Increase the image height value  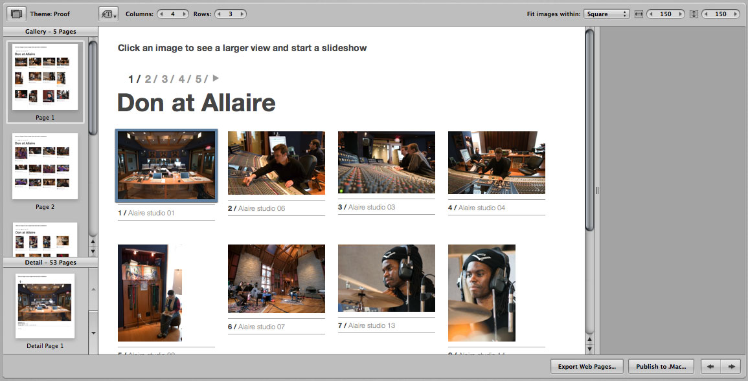pos(736,14)
